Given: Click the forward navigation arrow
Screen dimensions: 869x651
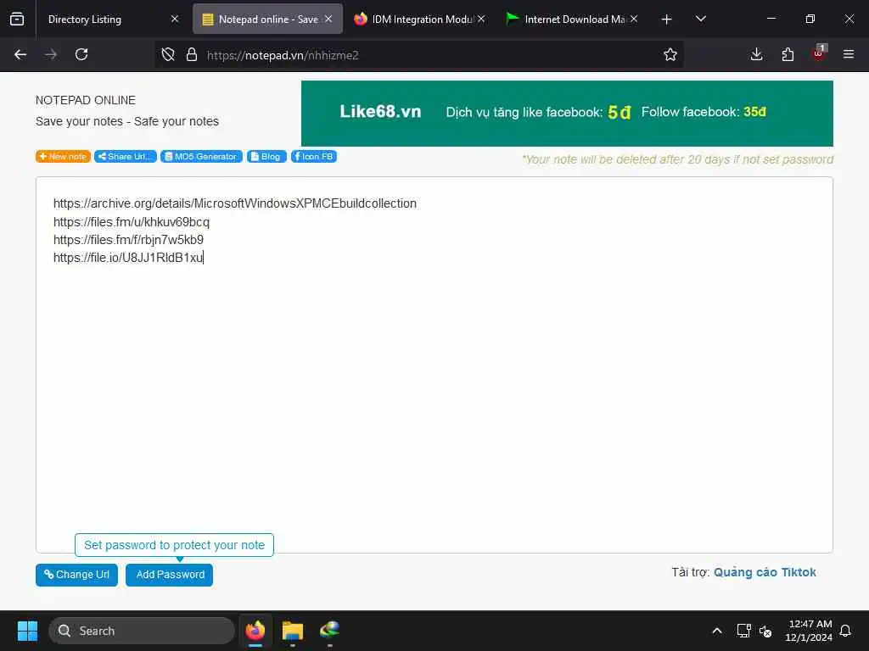Looking at the screenshot, I should 51,54.
